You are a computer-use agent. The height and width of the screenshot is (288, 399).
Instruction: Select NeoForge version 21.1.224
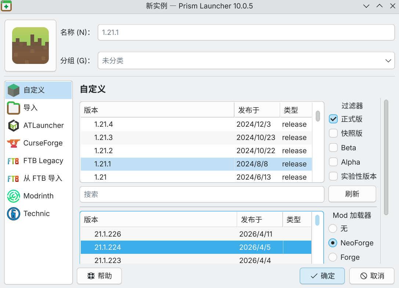pos(196,247)
